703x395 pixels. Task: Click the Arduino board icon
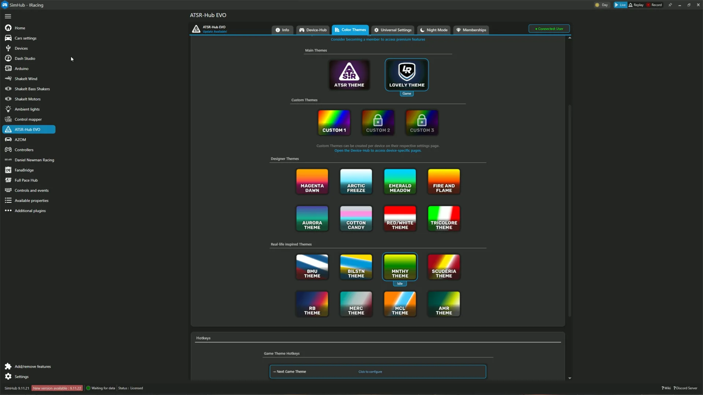8,68
